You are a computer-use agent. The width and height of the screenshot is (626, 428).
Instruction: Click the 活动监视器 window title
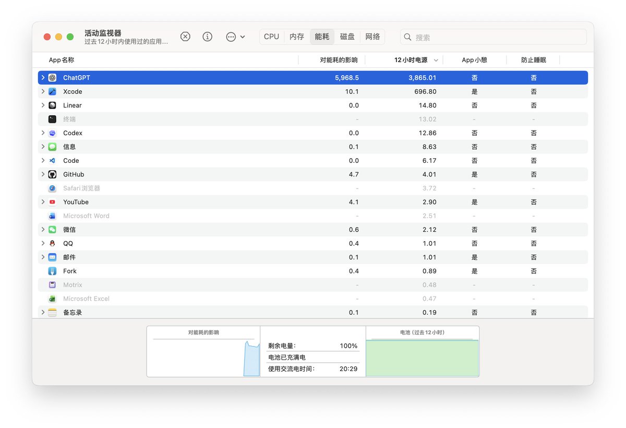tap(103, 33)
